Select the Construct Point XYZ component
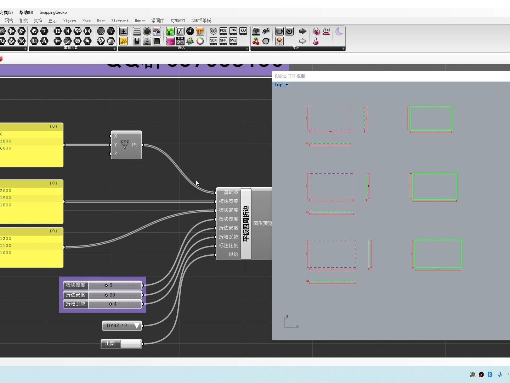 126,145
